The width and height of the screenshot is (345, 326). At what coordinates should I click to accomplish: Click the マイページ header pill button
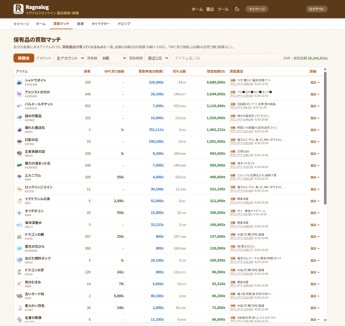click(257, 9)
